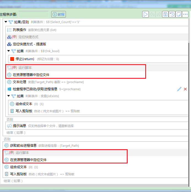Click gear icon of last 在资源管理器中定位文件
This screenshot has height=192, width=191.
7,160
